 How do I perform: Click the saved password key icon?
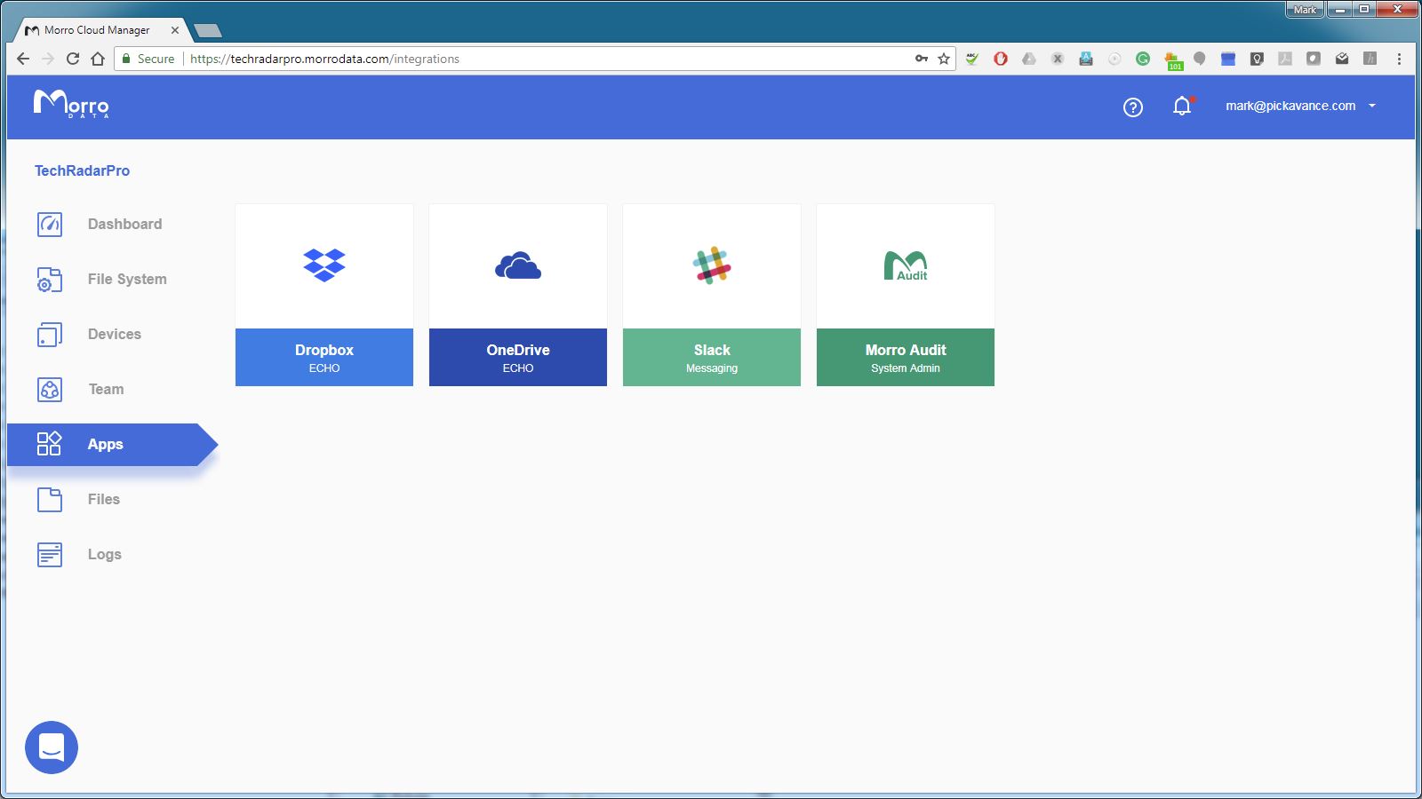click(x=922, y=59)
